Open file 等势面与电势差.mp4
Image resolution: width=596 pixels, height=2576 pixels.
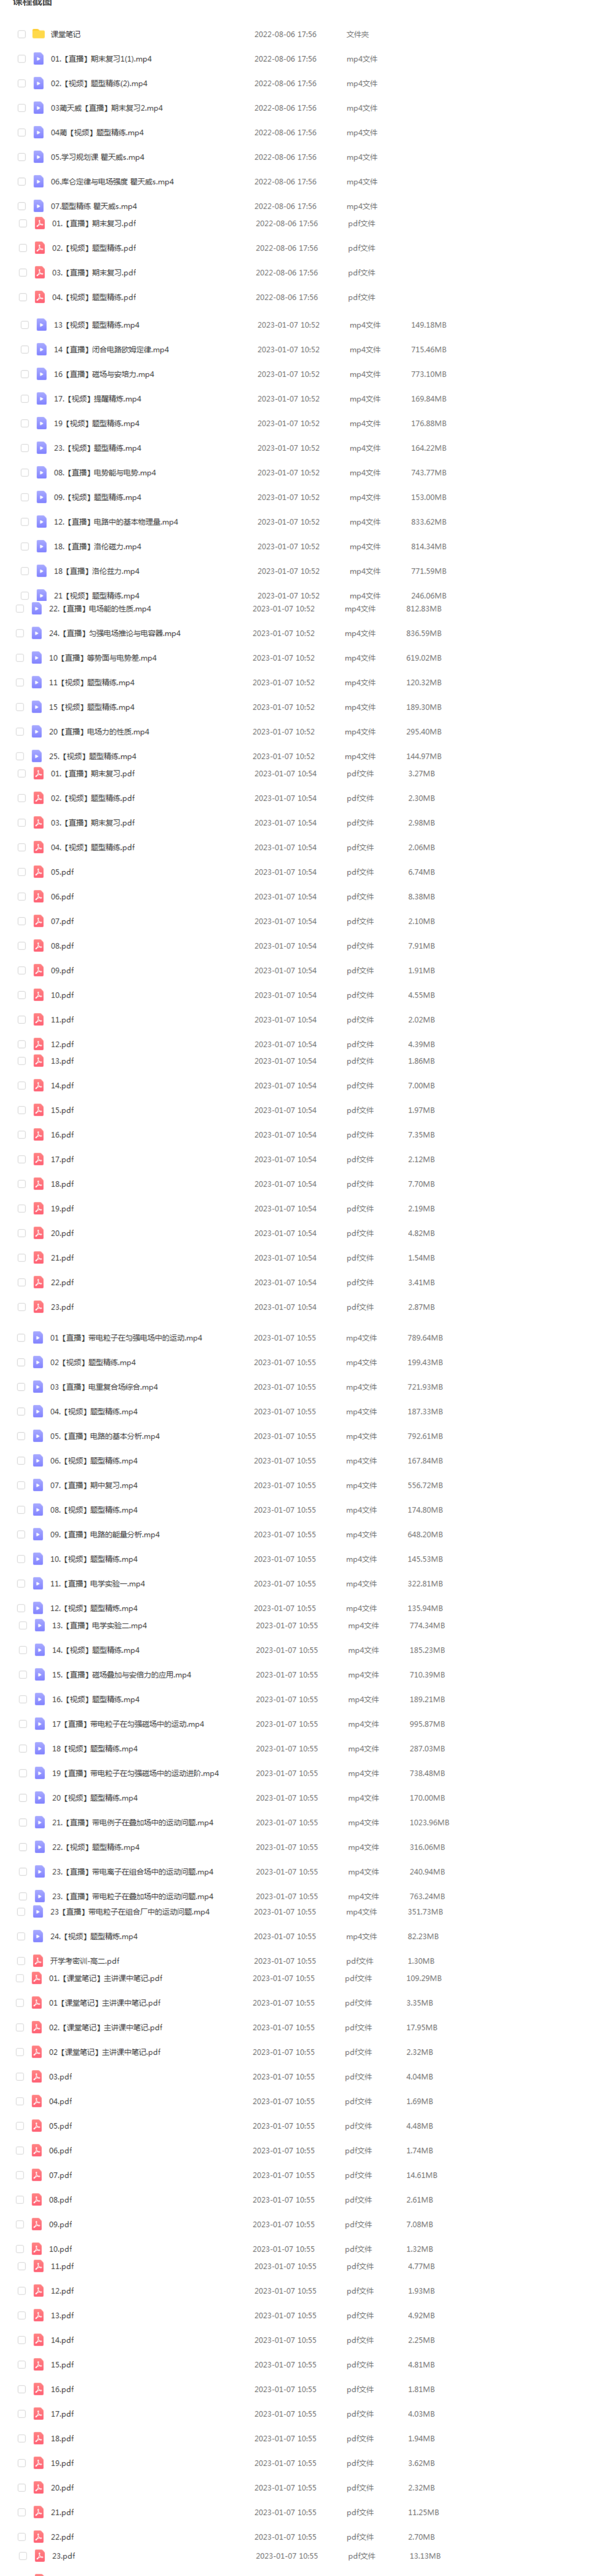point(103,658)
